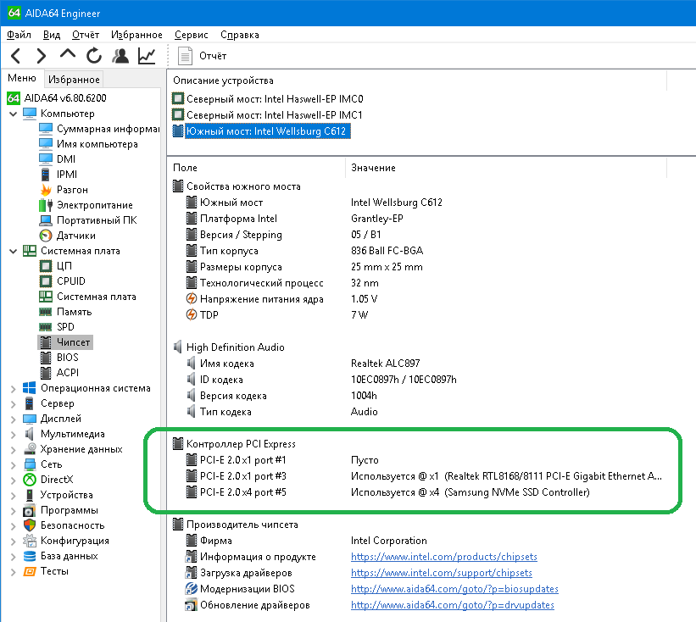The width and height of the screenshot is (696, 622).
Task: Click the Поле column header
Action: click(185, 168)
